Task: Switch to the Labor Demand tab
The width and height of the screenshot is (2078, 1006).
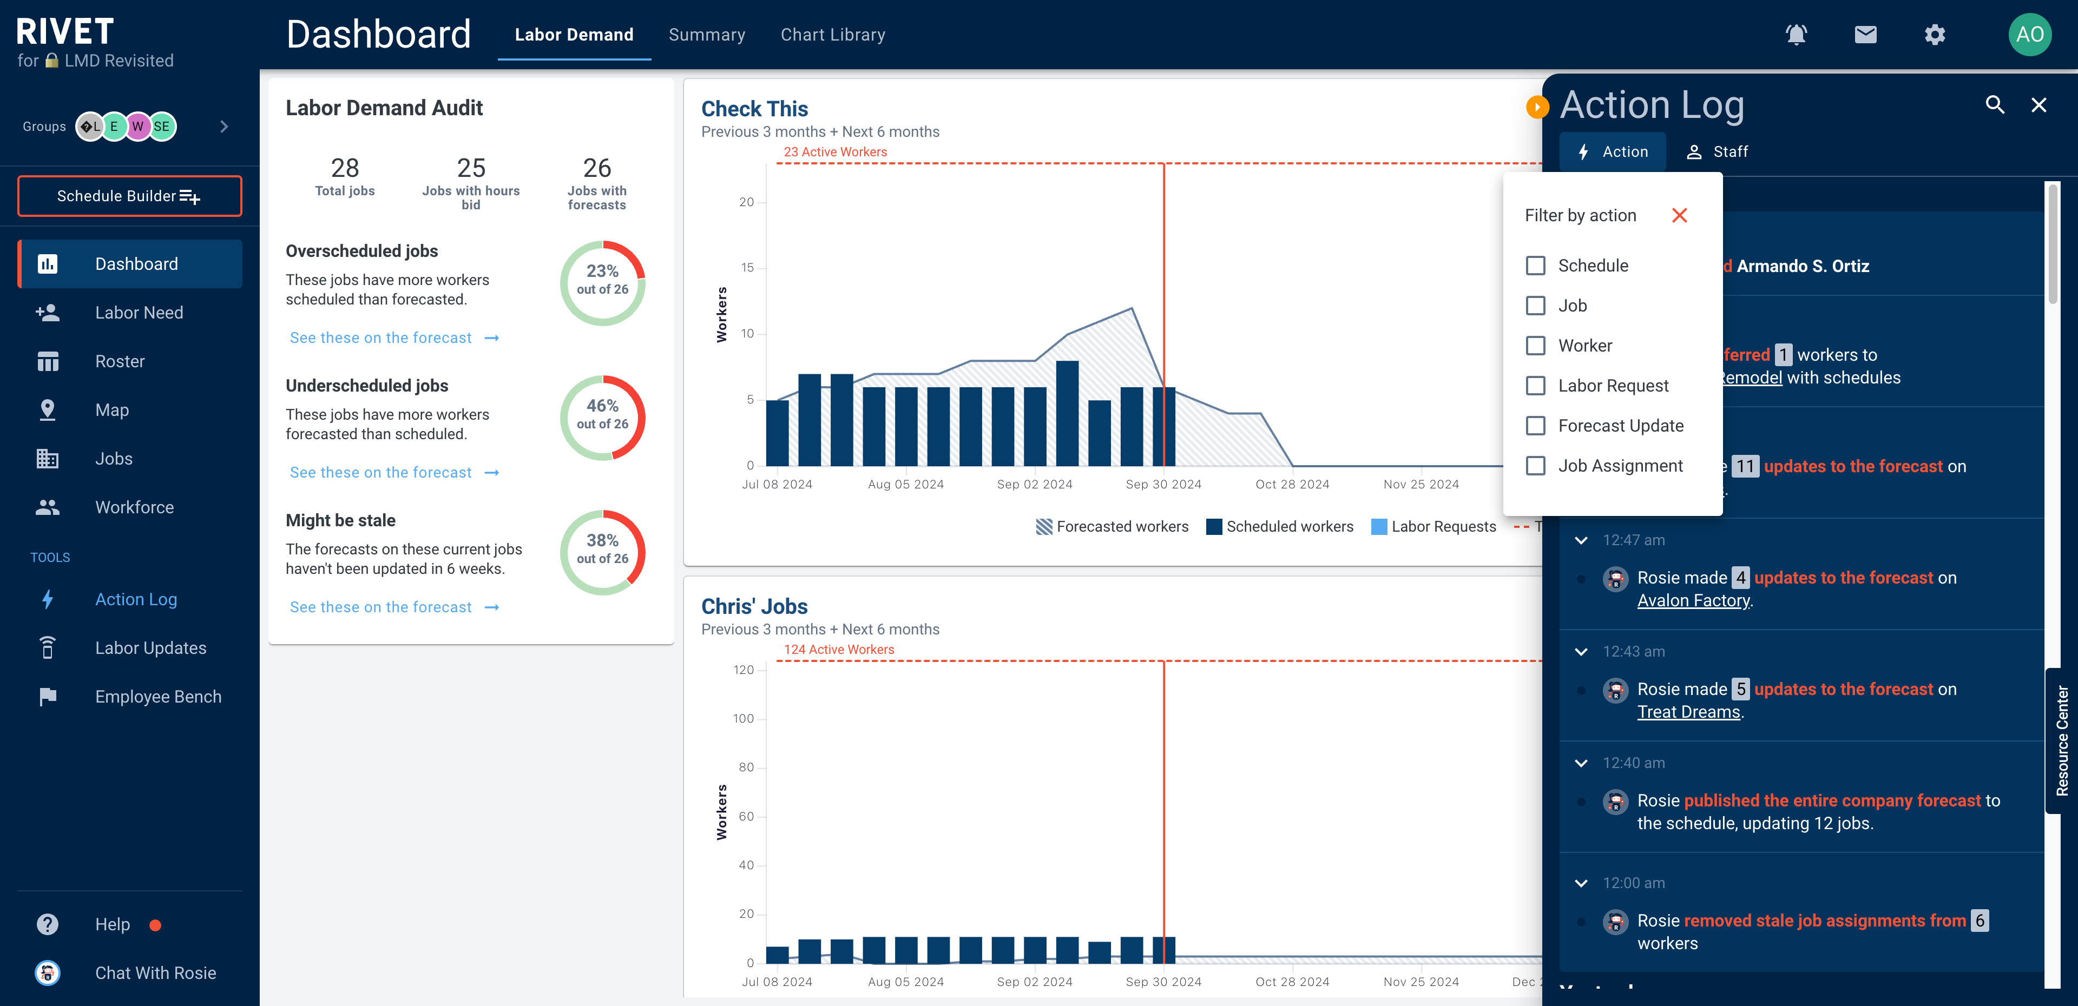Action: click(x=574, y=35)
